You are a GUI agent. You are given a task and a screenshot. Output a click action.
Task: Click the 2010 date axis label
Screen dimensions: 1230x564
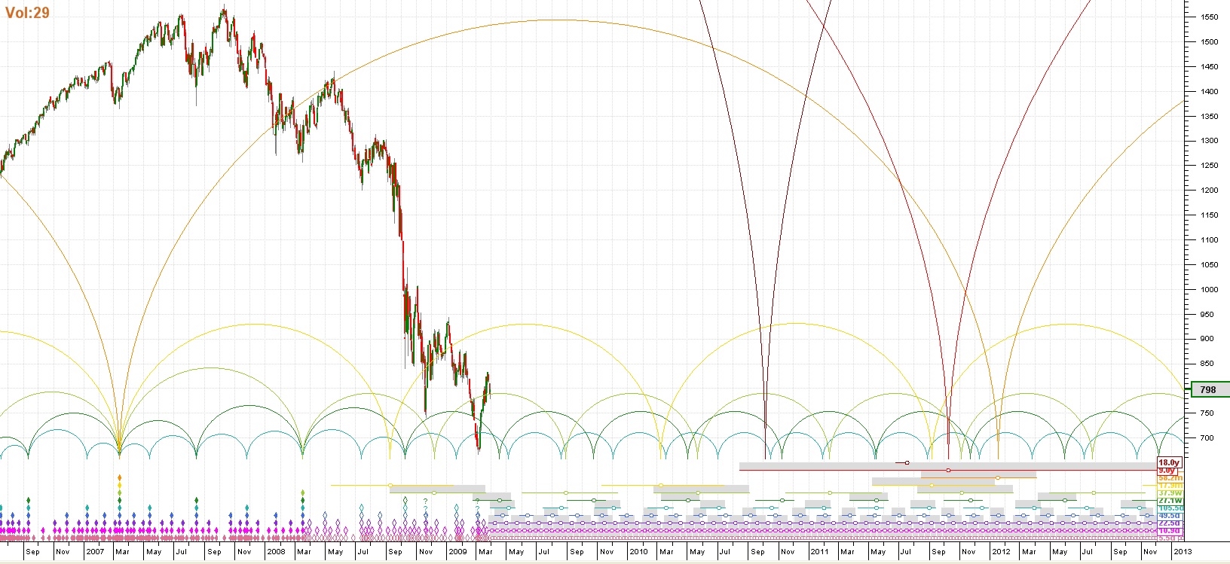[638, 552]
